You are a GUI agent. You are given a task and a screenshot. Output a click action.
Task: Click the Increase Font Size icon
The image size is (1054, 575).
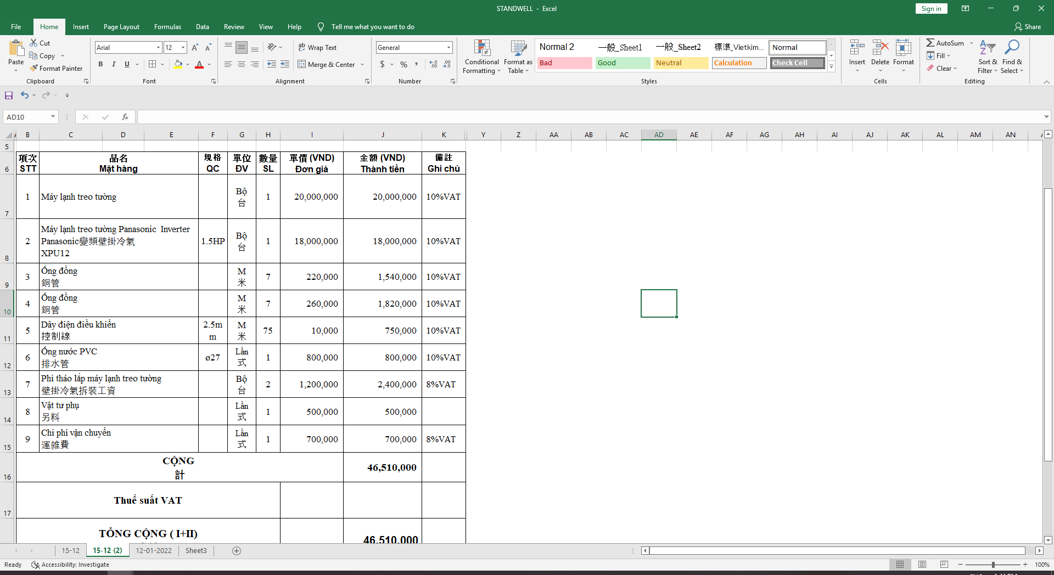pyautogui.click(x=195, y=48)
